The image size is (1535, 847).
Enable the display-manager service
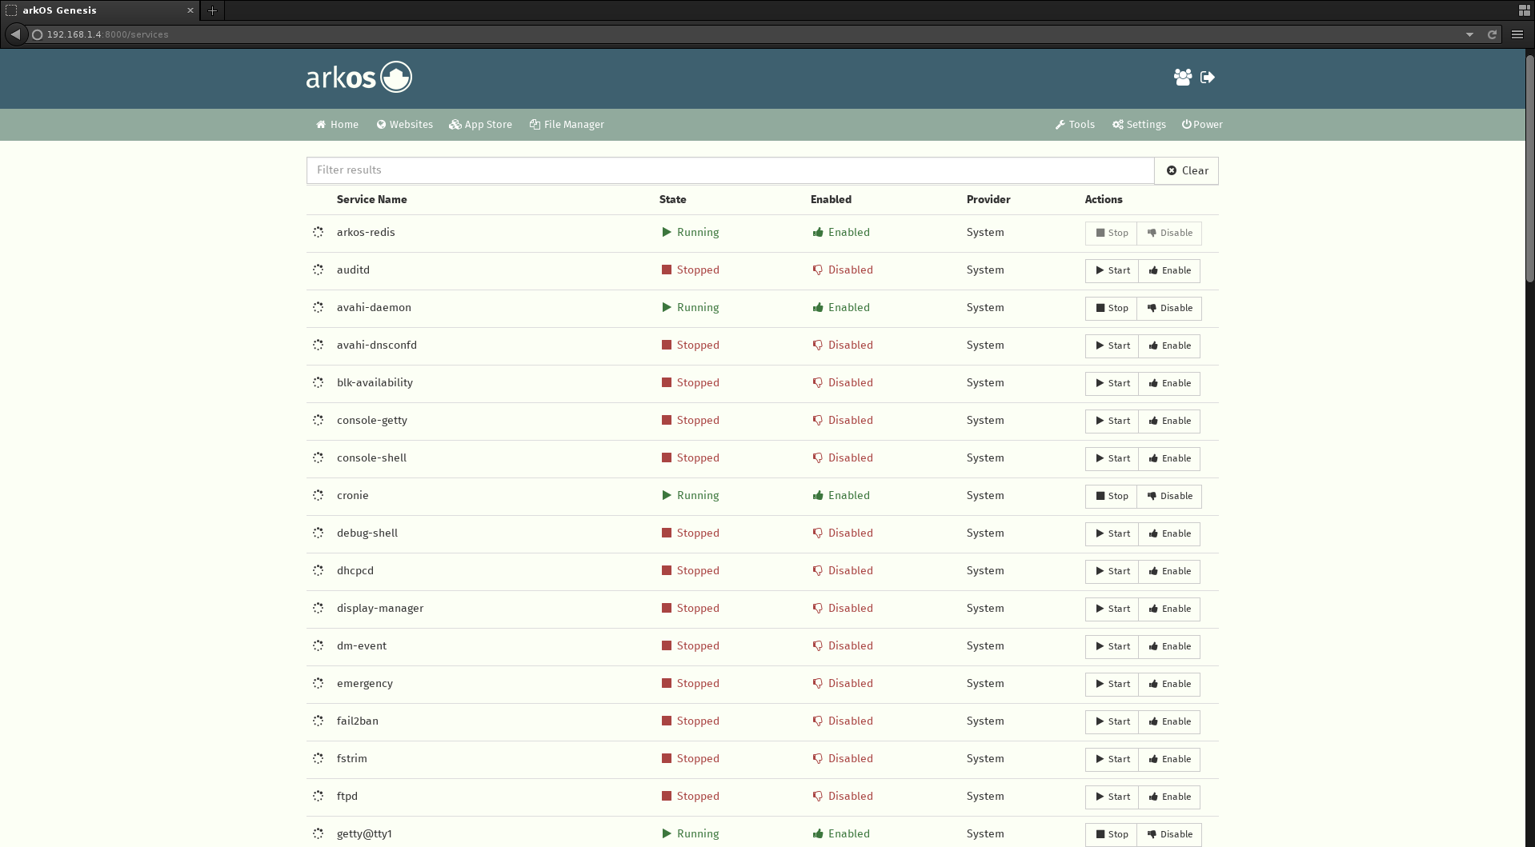[x=1169, y=609]
